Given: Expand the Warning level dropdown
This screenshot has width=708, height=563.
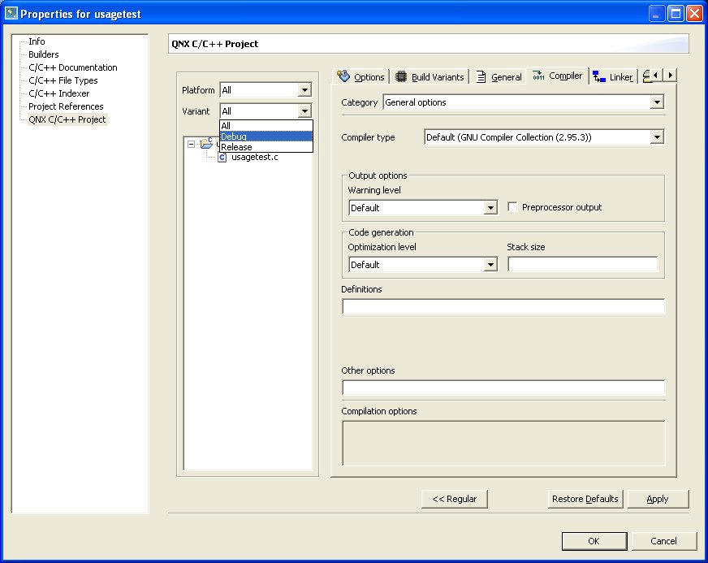Looking at the screenshot, I should coord(490,208).
